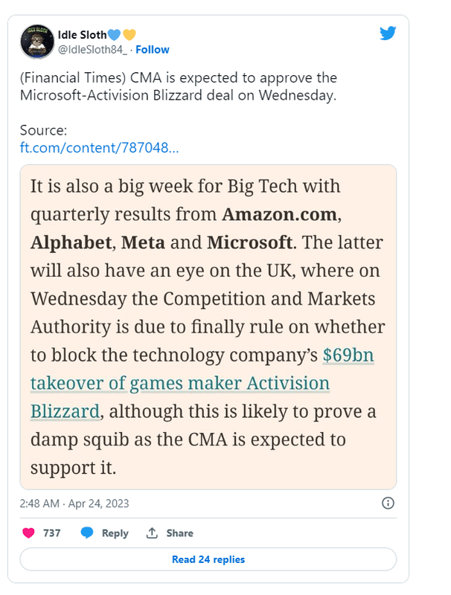Click the Twitter bird logo
This screenshot has height=595, width=451.
click(x=388, y=33)
